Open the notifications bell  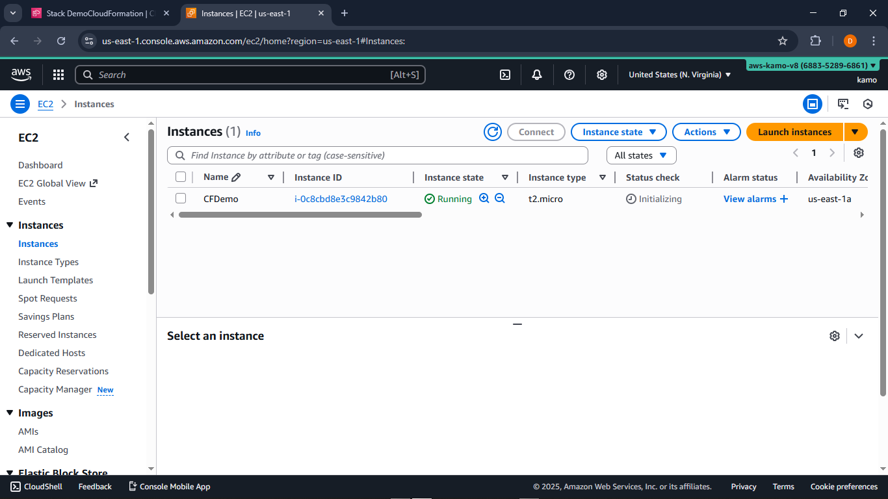[x=537, y=75]
